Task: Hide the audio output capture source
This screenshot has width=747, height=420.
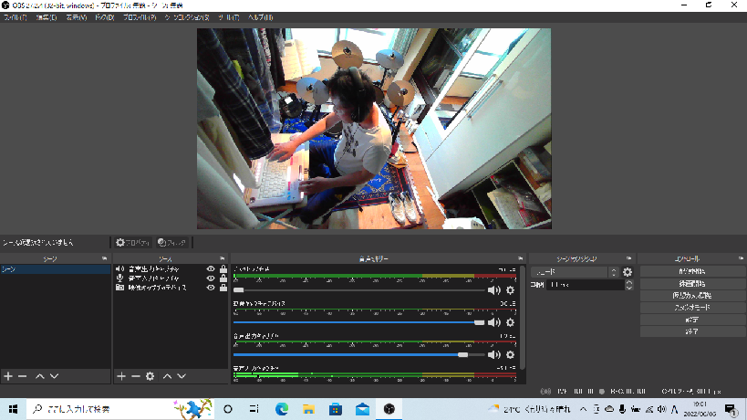Action: pos(211,269)
